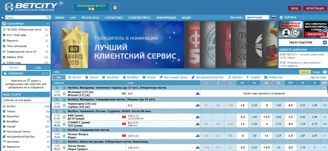
Task: Add Исландия match to favorites star
Action: (64, 94)
